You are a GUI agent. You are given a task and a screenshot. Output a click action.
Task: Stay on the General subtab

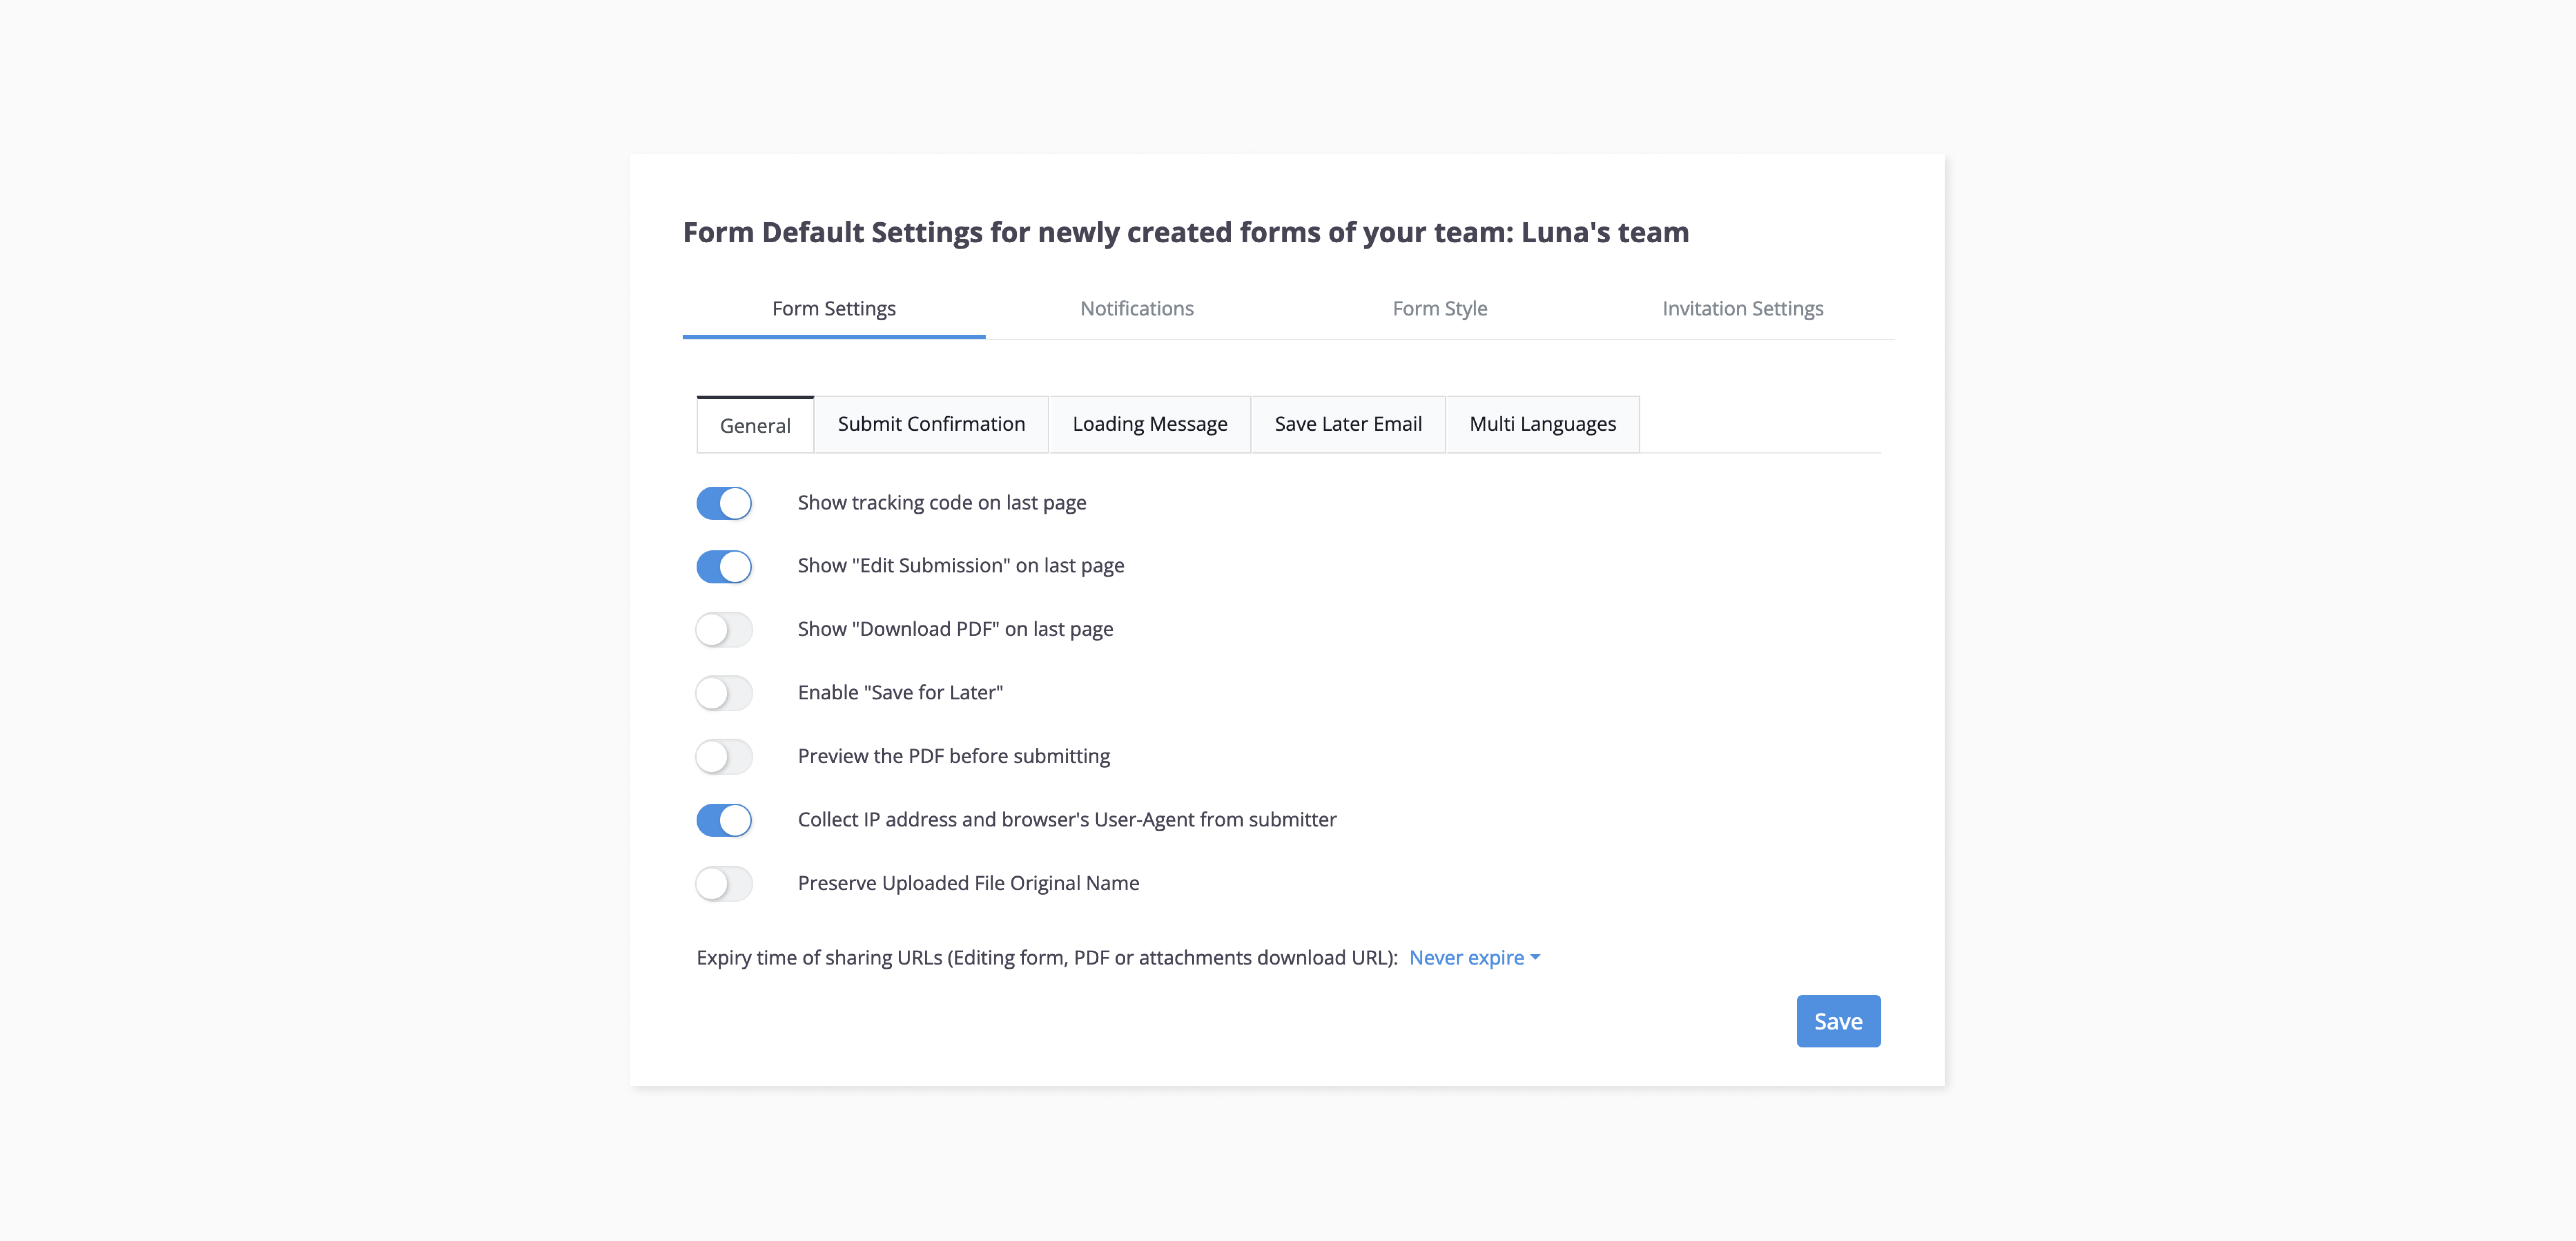point(754,425)
